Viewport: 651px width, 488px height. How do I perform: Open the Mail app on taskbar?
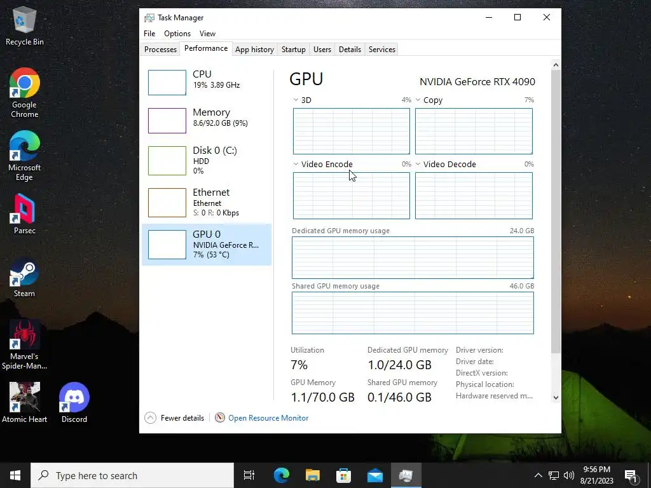coord(375,475)
